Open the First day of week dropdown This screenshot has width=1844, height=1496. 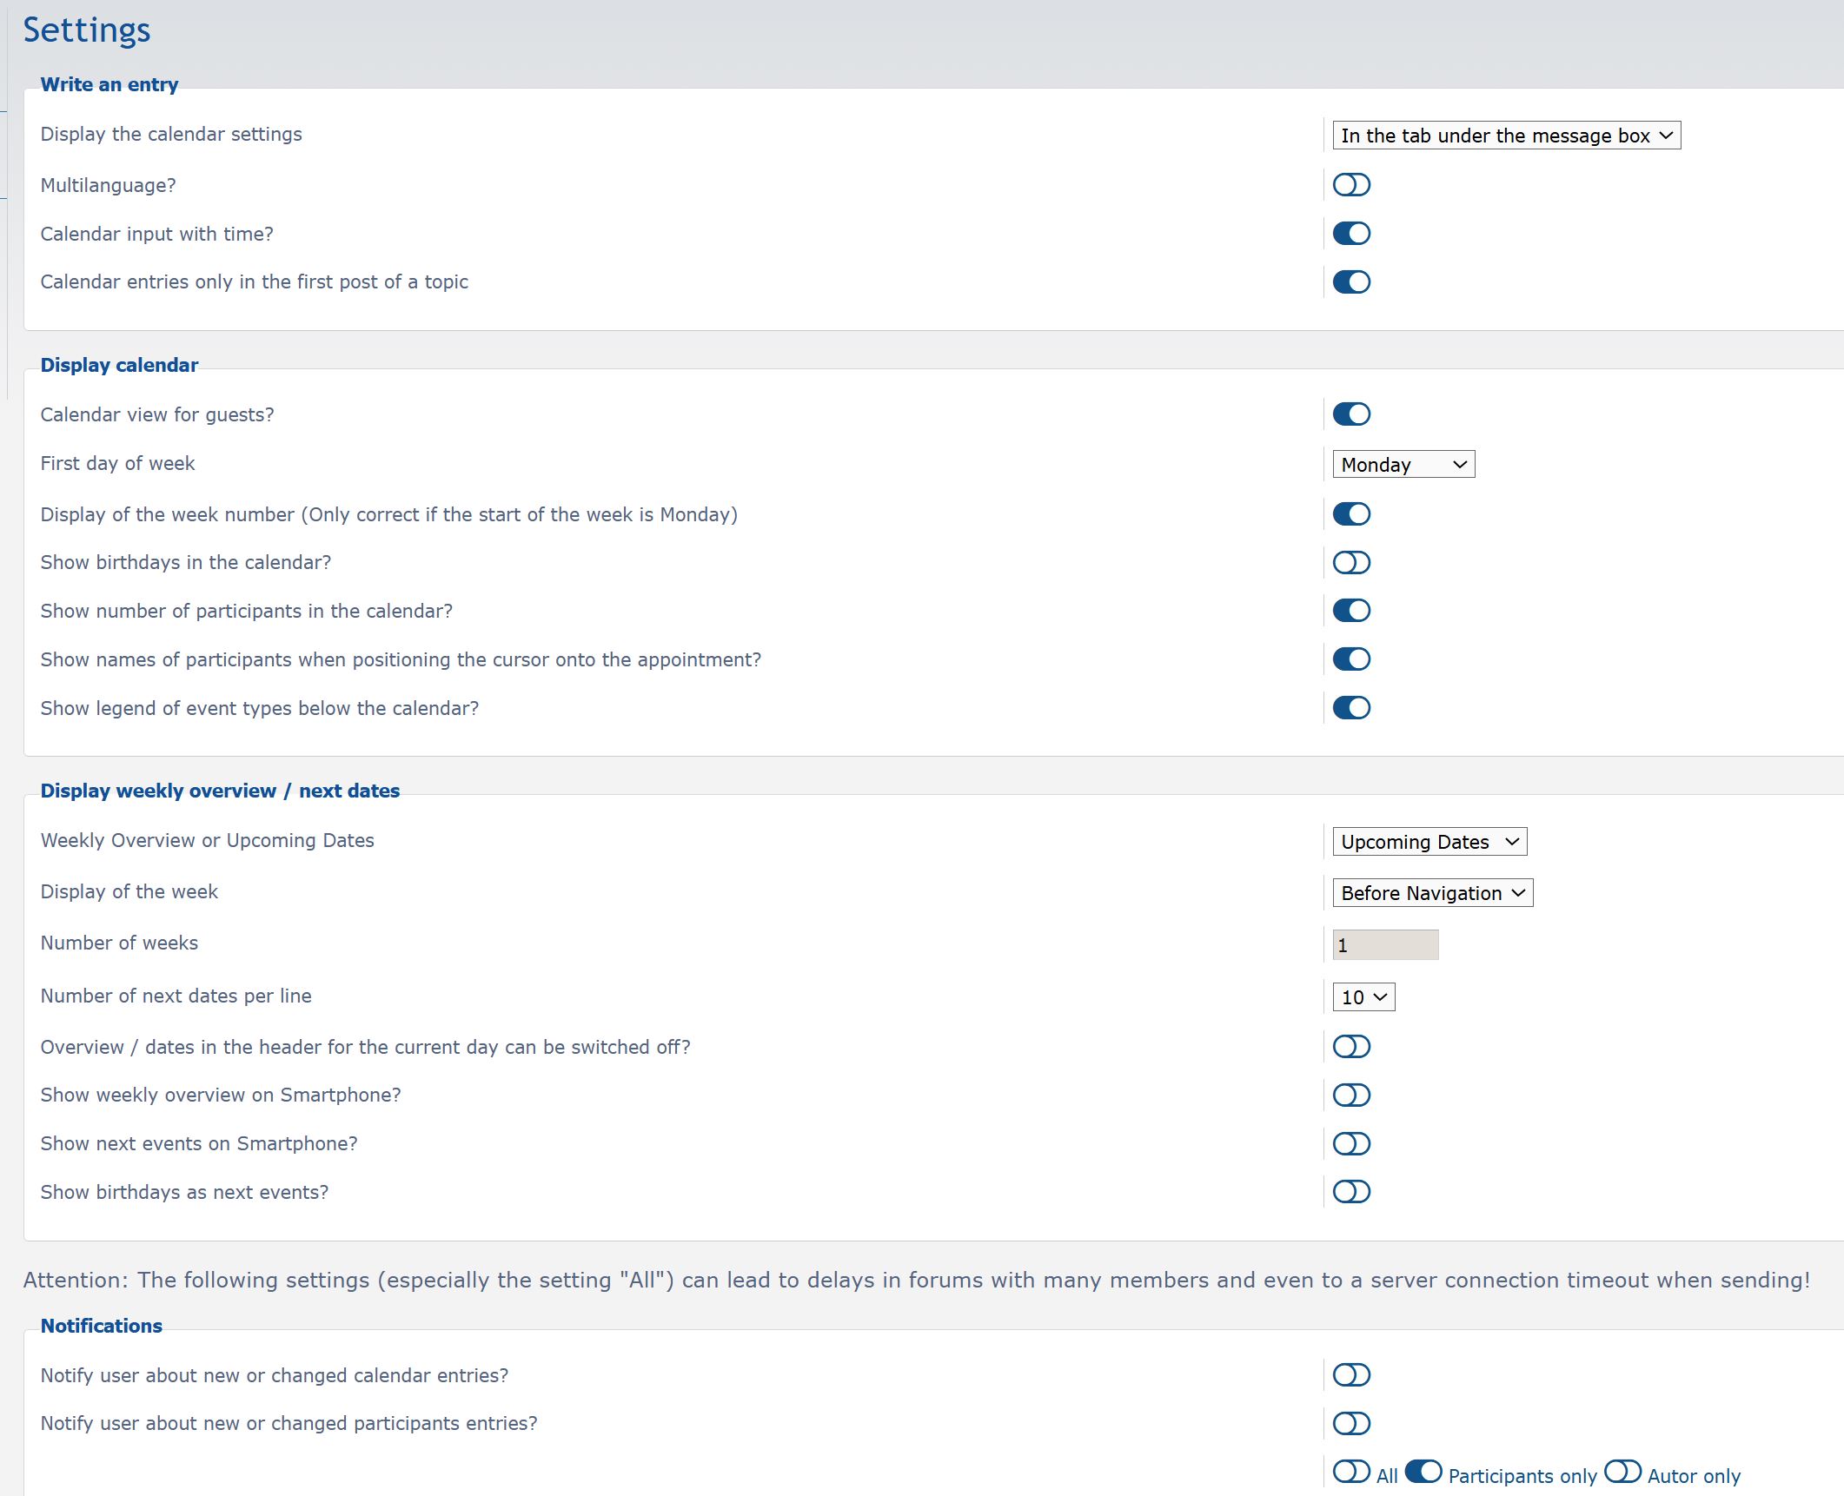point(1403,465)
